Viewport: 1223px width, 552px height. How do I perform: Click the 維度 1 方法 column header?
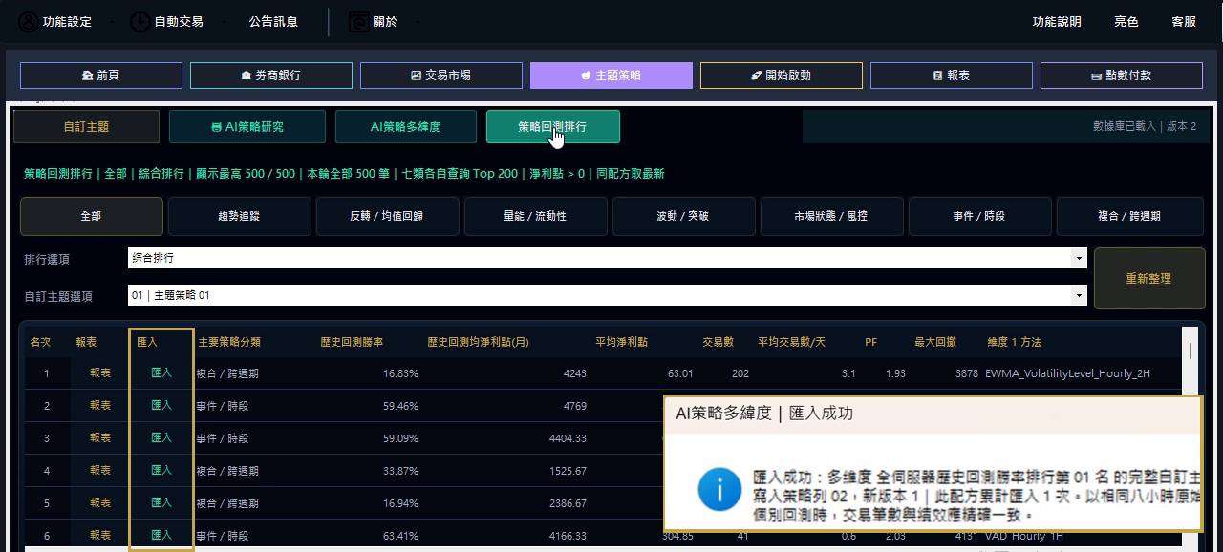point(1014,342)
